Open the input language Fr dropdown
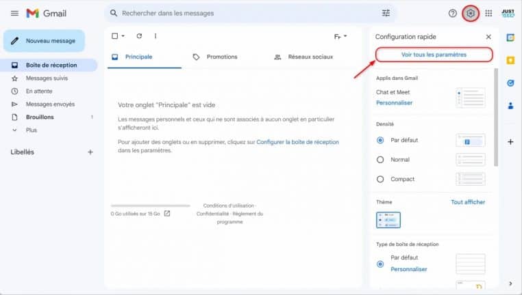Image resolution: width=522 pixels, height=295 pixels. tap(340, 36)
